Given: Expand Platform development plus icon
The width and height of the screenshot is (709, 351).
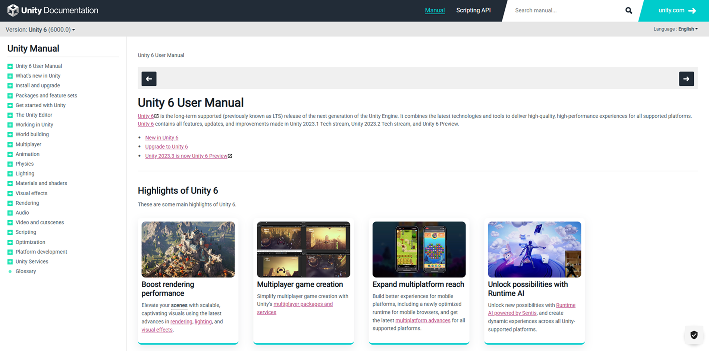Looking at the screenshot, I should [x=10, y=252].
